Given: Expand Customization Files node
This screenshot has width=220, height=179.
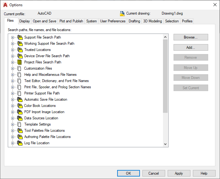Looking at the screenshot, I should [x=12, y=68].
